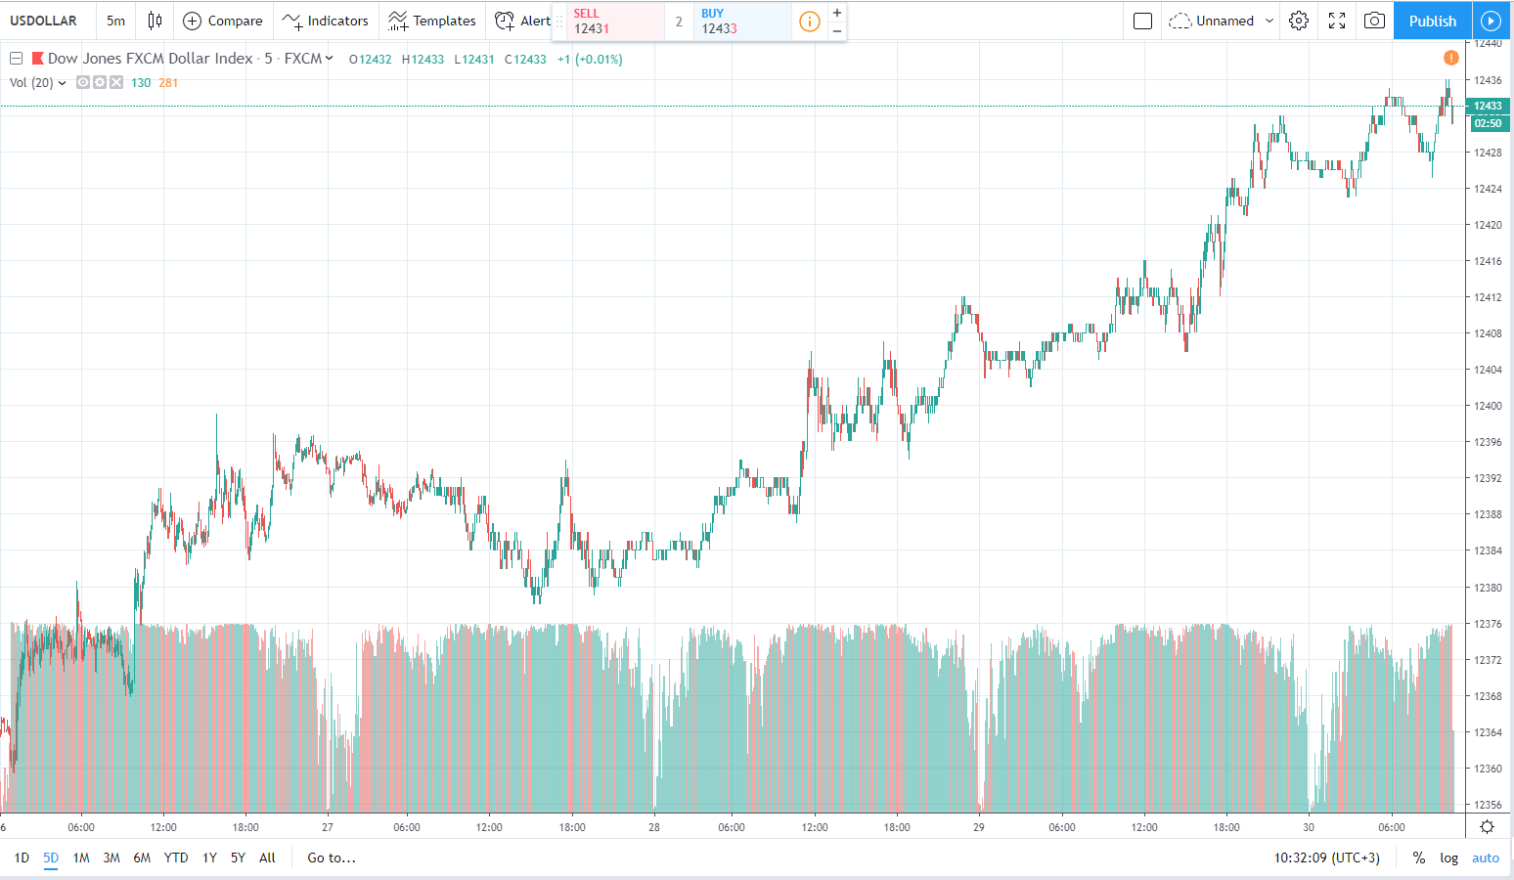Click the red flag icon beside symbol title
The height and width of the screenshot is (880, 1514).
pyautogui.click(x=38, y=59)
